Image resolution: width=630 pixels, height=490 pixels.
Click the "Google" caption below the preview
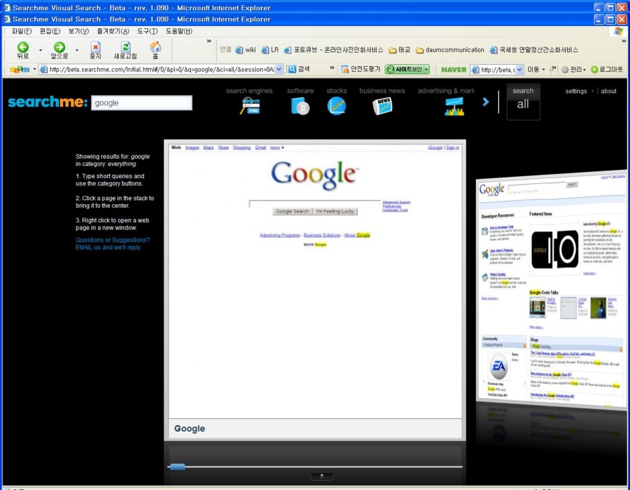click(x=190, y=428)
